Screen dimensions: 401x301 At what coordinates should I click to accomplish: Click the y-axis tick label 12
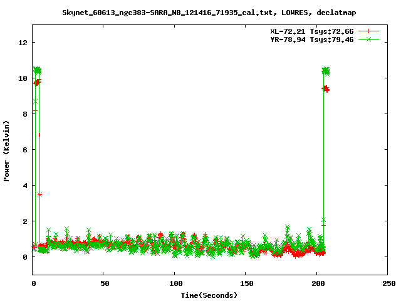(x=23, y=43)
